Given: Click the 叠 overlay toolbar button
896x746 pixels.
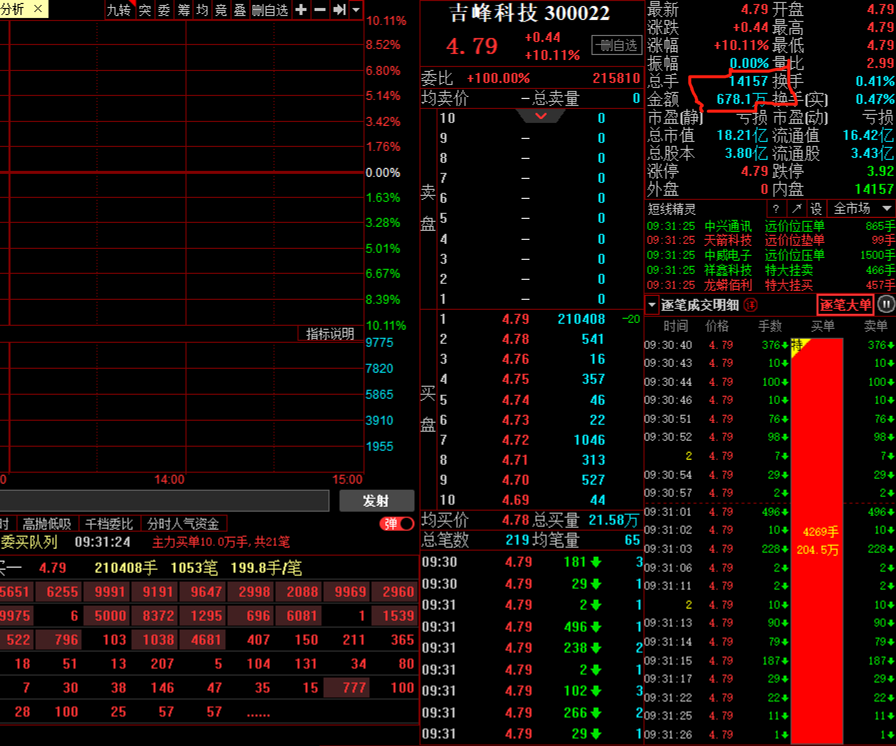Looking at the screenshot, I should (x=240, y=10).
